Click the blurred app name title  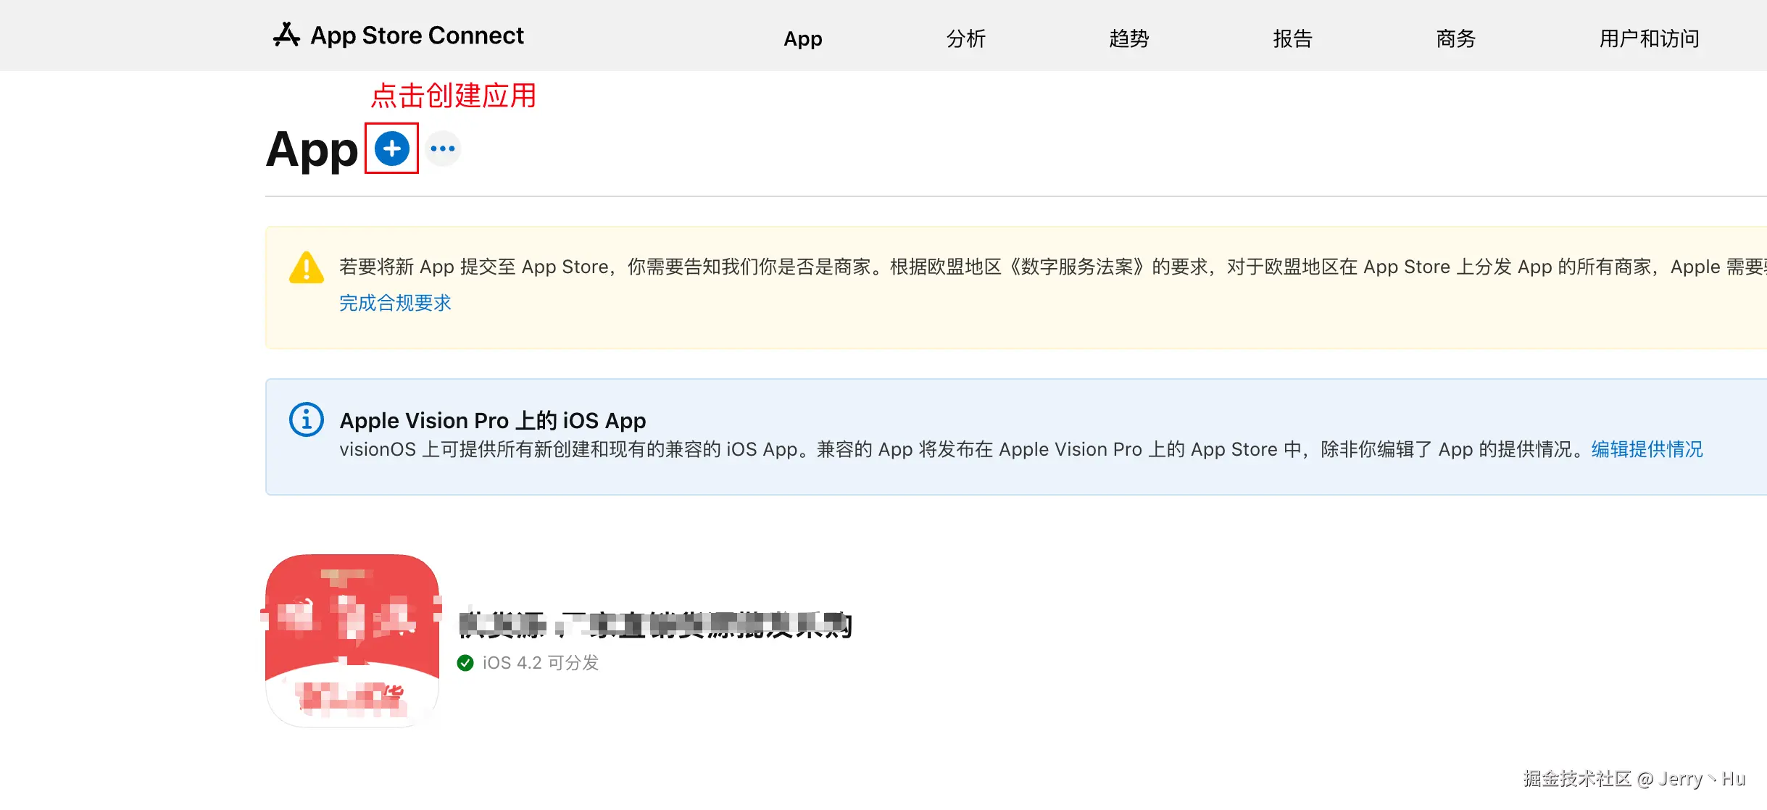[x=655, y=625]
